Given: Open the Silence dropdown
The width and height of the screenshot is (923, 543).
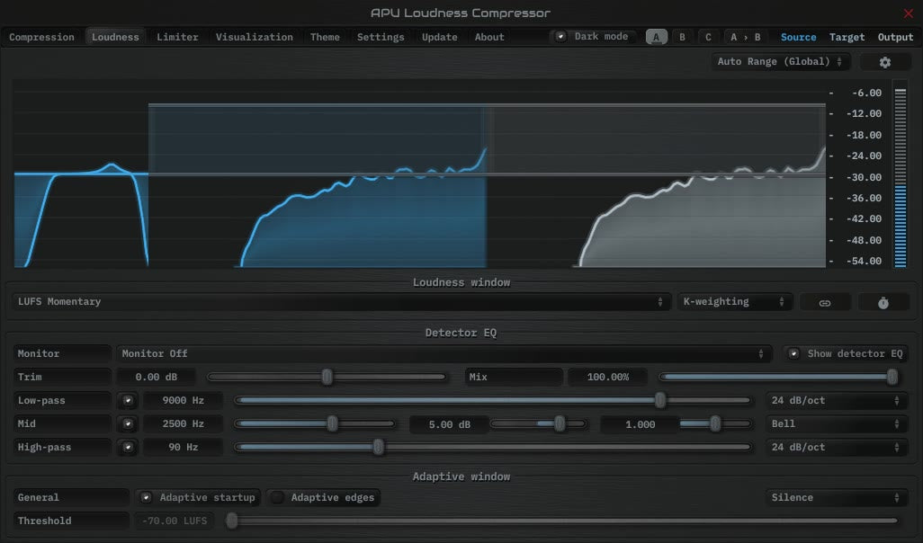Looking at the screenshot, I should (x=836, y=498).
